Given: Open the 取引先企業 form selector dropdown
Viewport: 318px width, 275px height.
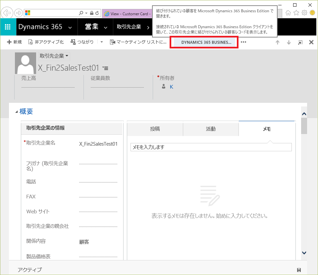Looking at the screenshot, I should 54,56.
